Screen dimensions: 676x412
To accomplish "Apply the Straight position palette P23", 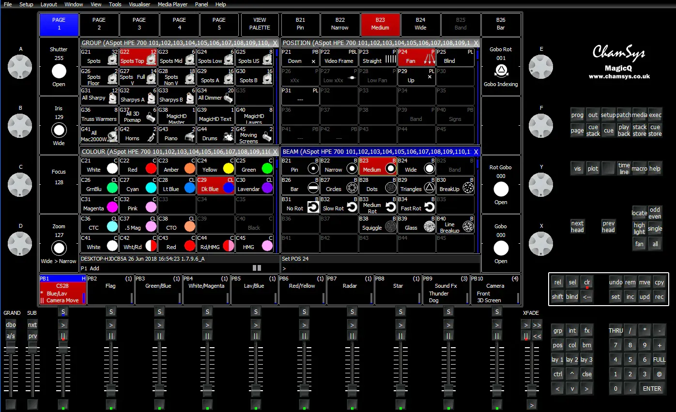I will (378, 57).
